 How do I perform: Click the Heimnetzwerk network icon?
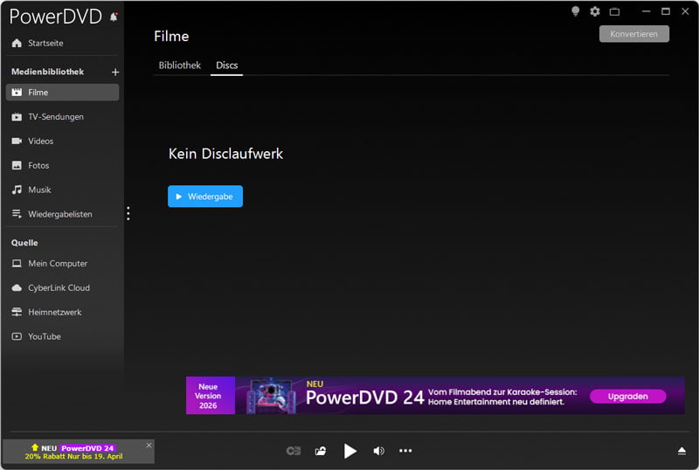click(x=17, y=312)
